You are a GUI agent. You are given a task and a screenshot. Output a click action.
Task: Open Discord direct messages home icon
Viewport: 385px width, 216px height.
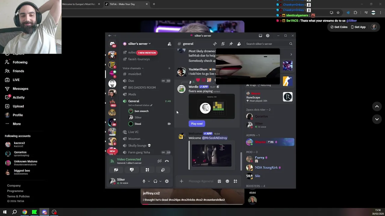tap(112, 44)
